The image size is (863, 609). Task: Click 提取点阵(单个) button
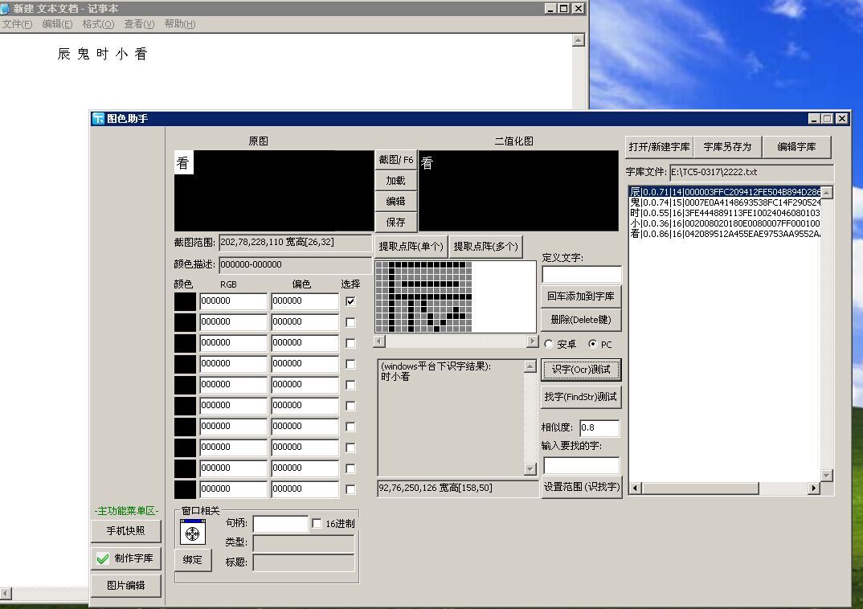coord(411,247)
